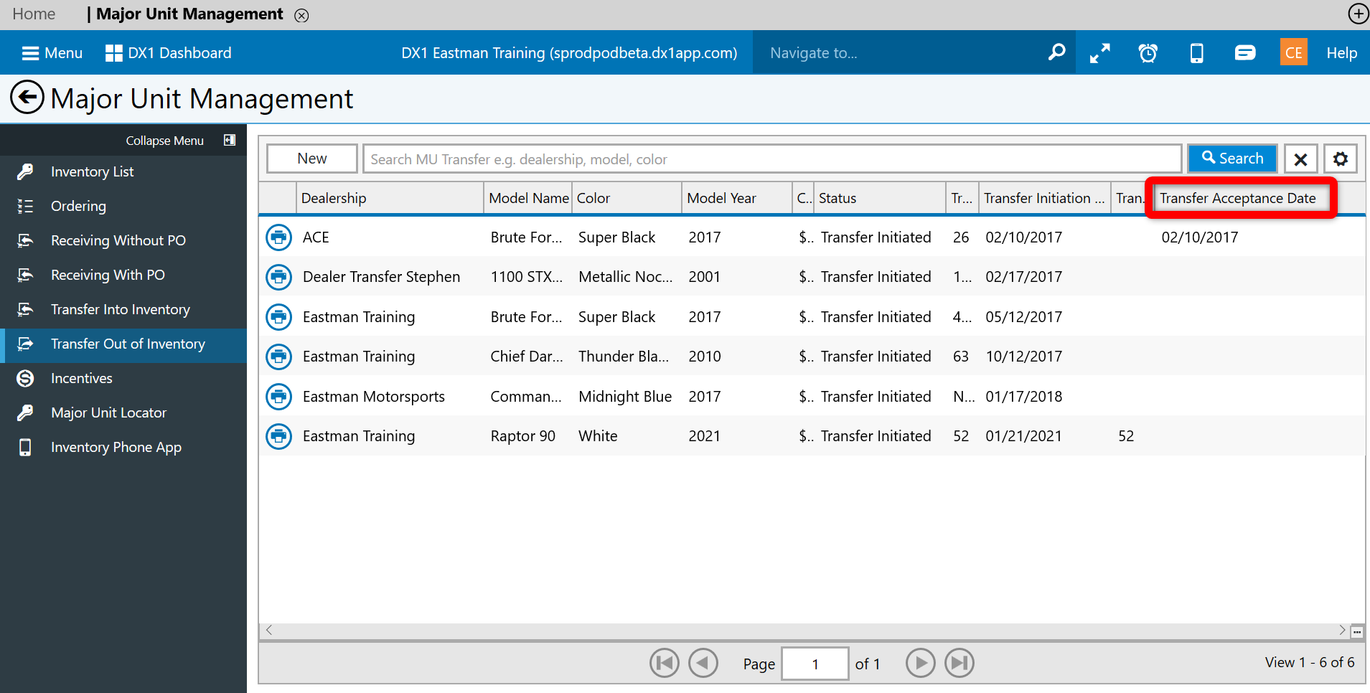Print the Raptor 90 transfer row

click(x=278, y=435)
